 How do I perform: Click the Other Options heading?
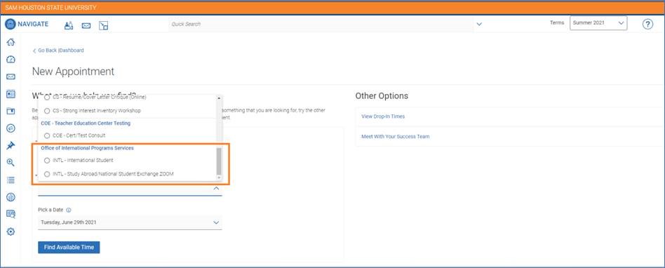point(382,96)
